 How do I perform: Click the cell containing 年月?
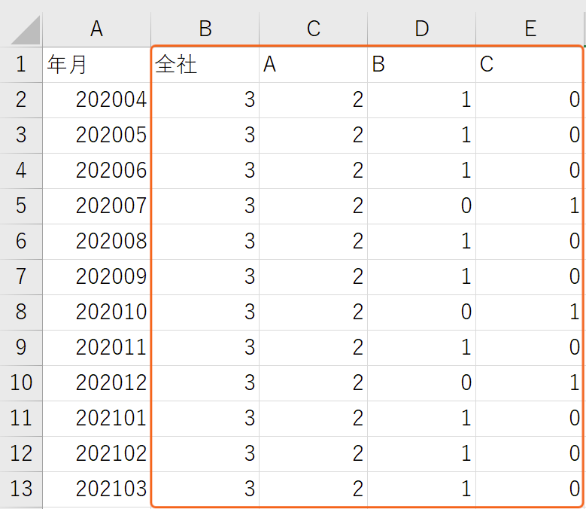(x=97, y=65)
